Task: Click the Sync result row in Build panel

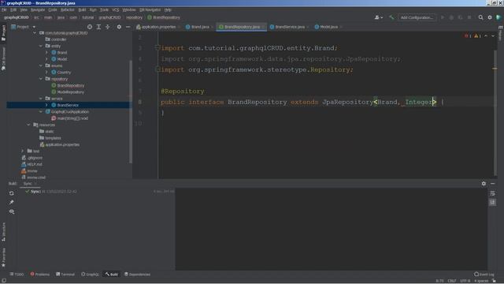Action: point(100,192)
